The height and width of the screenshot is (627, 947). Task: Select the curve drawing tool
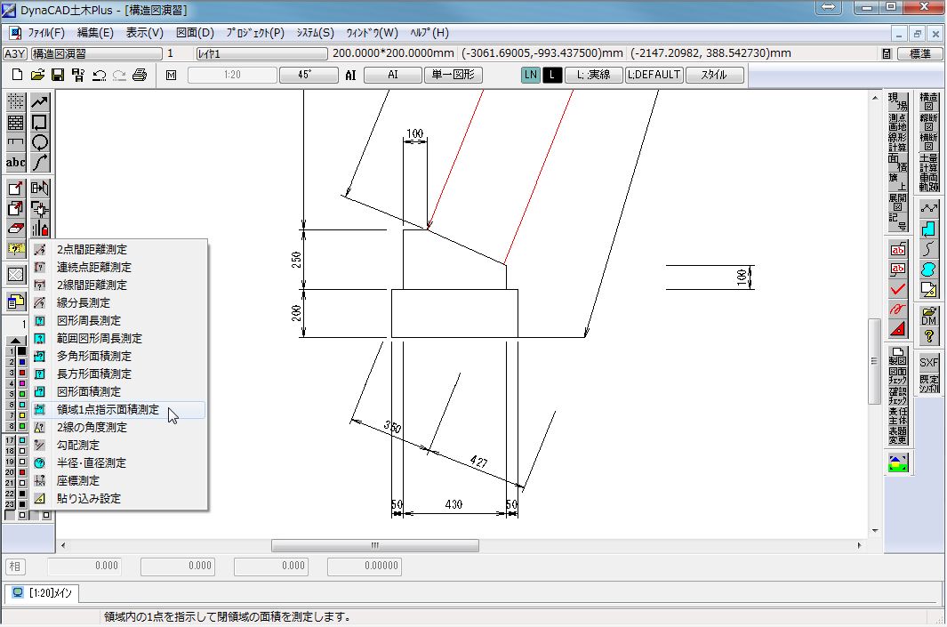pyautogui.click(x=40, y=163)
